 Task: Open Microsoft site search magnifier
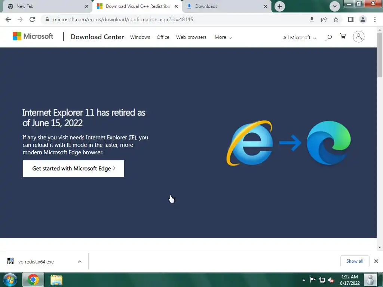[x=329, y=37]
